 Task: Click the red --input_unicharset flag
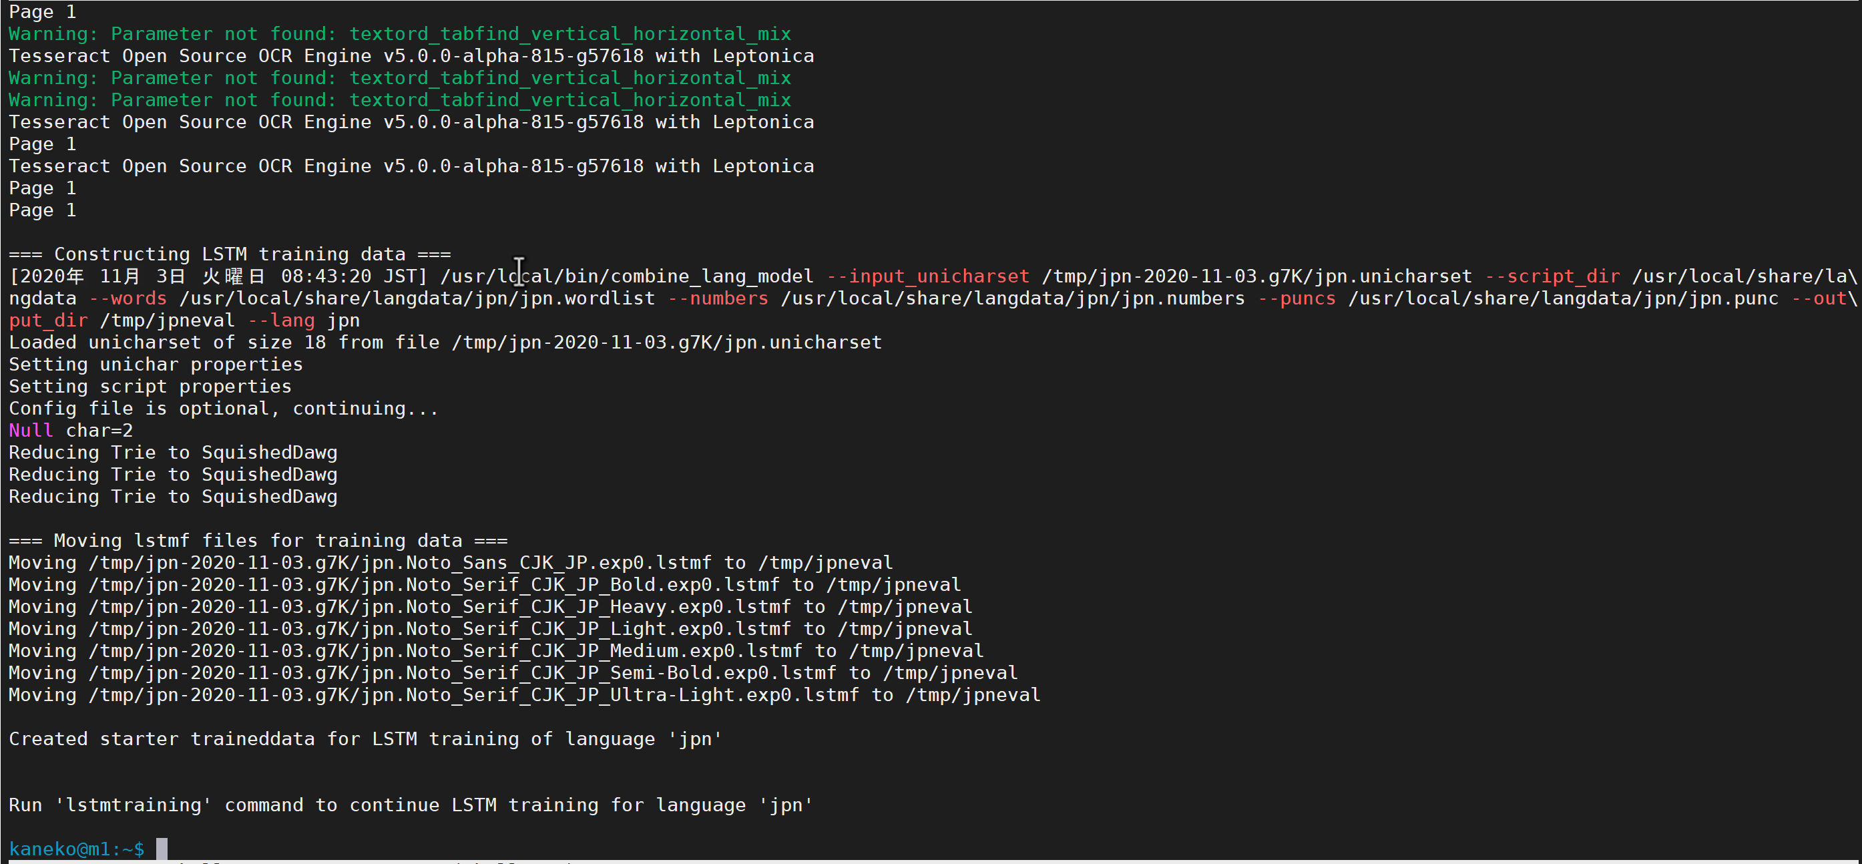tap(928, 276)
